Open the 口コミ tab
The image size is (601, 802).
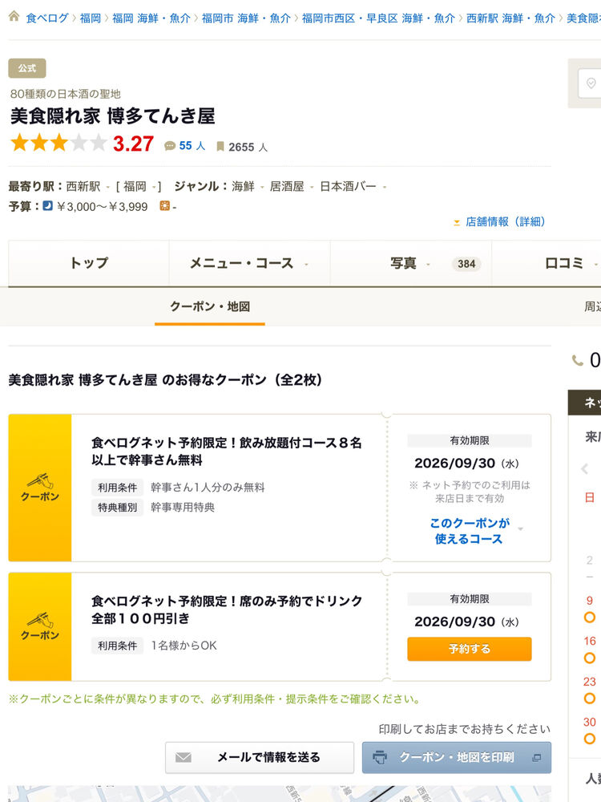pyautogui.click(x=564, y=263)
